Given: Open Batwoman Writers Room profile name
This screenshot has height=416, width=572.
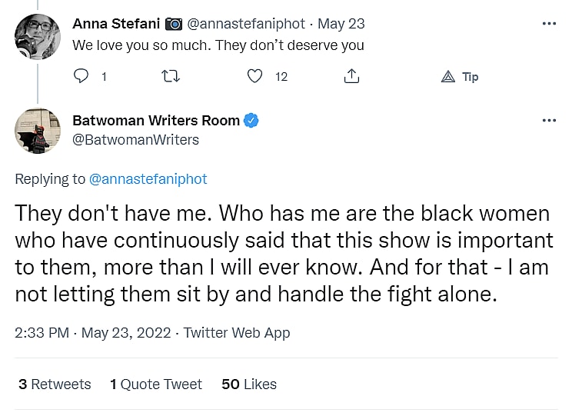Looking at the screenshot, I should pyautogui.click(x=156, y=120).
